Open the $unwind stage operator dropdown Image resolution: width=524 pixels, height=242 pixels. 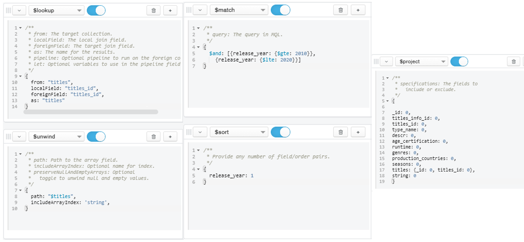tap(56, 136)
